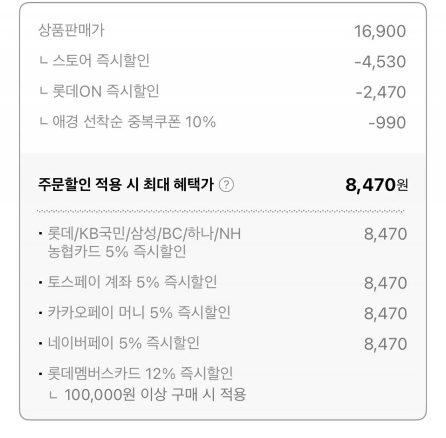
Task: Click the bold 8,470원 final price
Action: coord(377,185)
